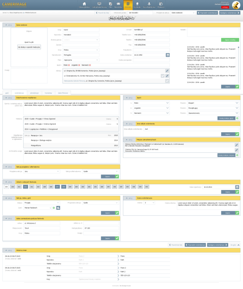Toggle the 2015 festival edition box

(7, 187)
